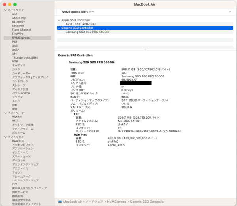Open ストレージ sidebar entry
Screen dimensions: 237x206
tap(19, 85)
